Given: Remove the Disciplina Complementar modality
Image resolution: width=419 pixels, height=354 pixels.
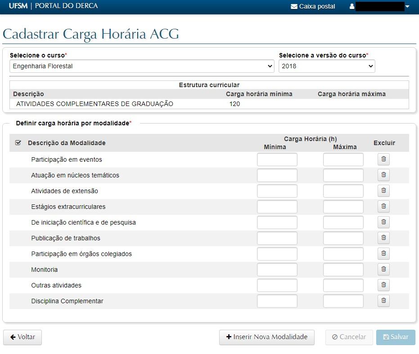Looking at the screenshot, I should (383, 301).
